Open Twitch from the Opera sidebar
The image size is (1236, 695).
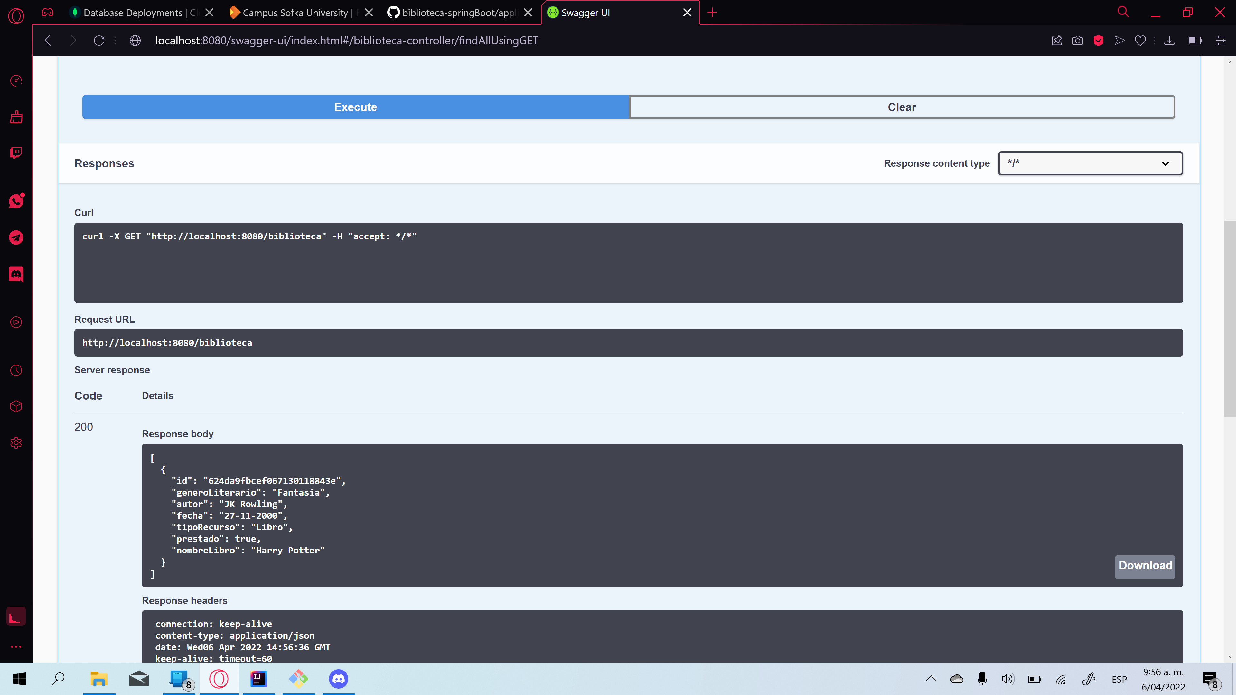[16, 153]
